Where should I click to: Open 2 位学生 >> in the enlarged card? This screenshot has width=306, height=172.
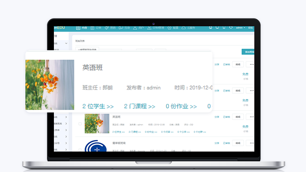[98, 106]
